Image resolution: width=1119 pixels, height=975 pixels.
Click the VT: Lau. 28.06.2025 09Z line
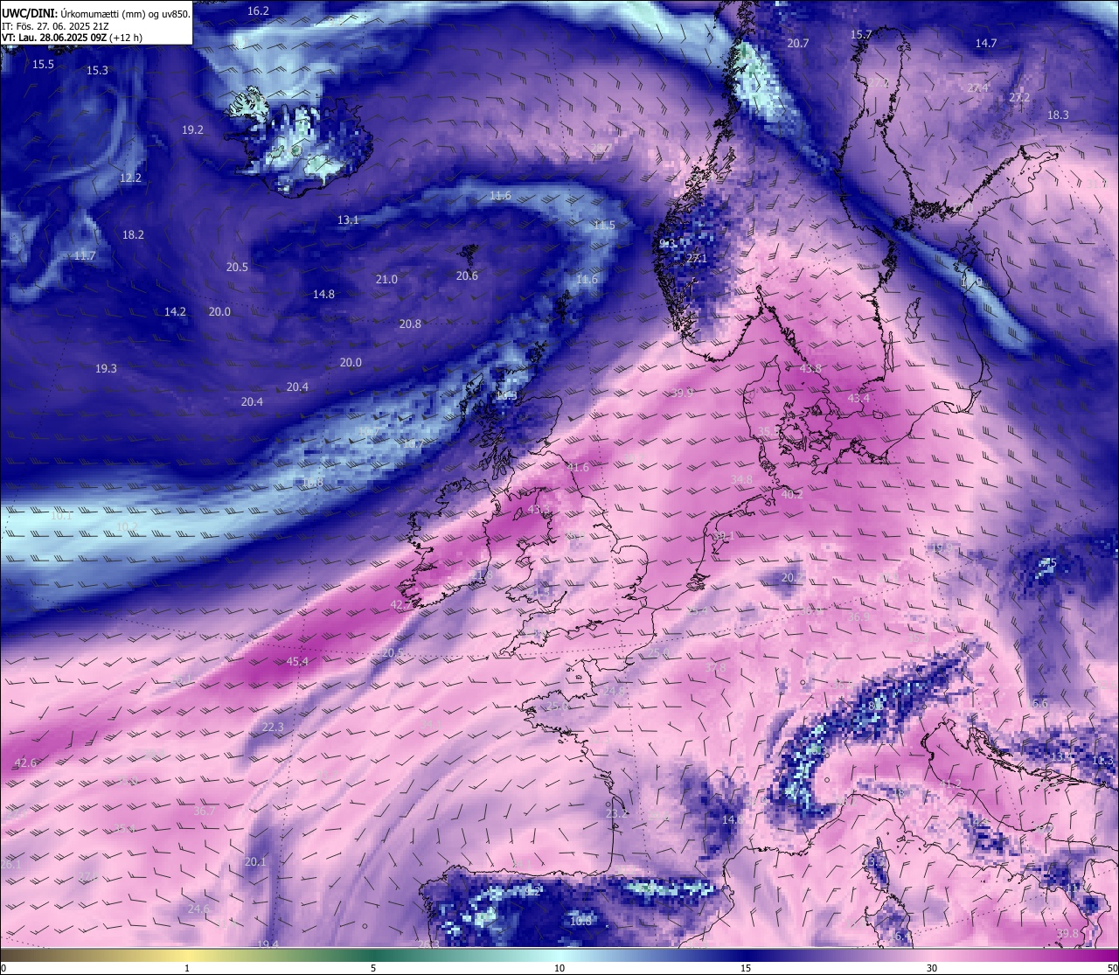[x=53, y=38]
